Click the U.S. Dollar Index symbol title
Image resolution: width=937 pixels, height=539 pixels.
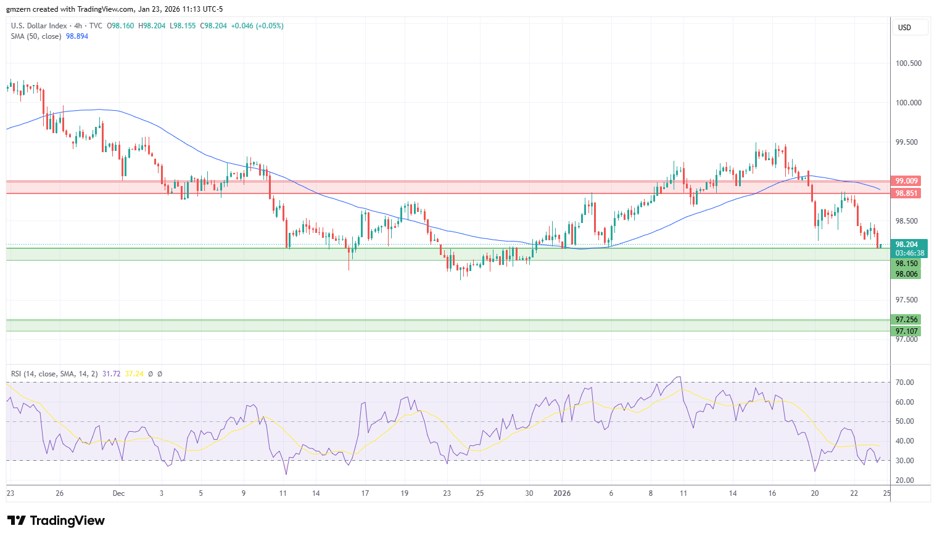tap(39, 26)
